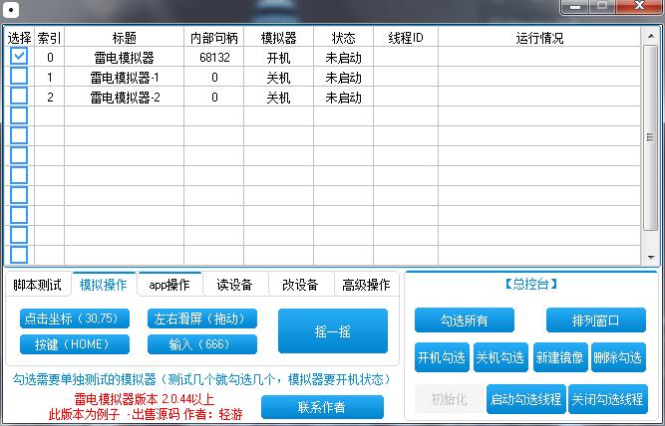
Task: Trigger the 摇一摇 shake button
Action: coord(333,331)
